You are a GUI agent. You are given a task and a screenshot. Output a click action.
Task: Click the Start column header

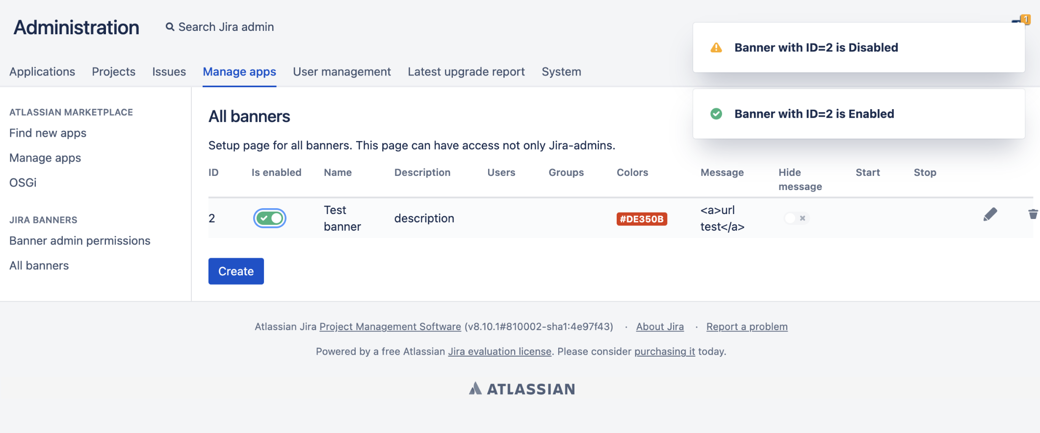pyautogui.click(x=868, y=172)
